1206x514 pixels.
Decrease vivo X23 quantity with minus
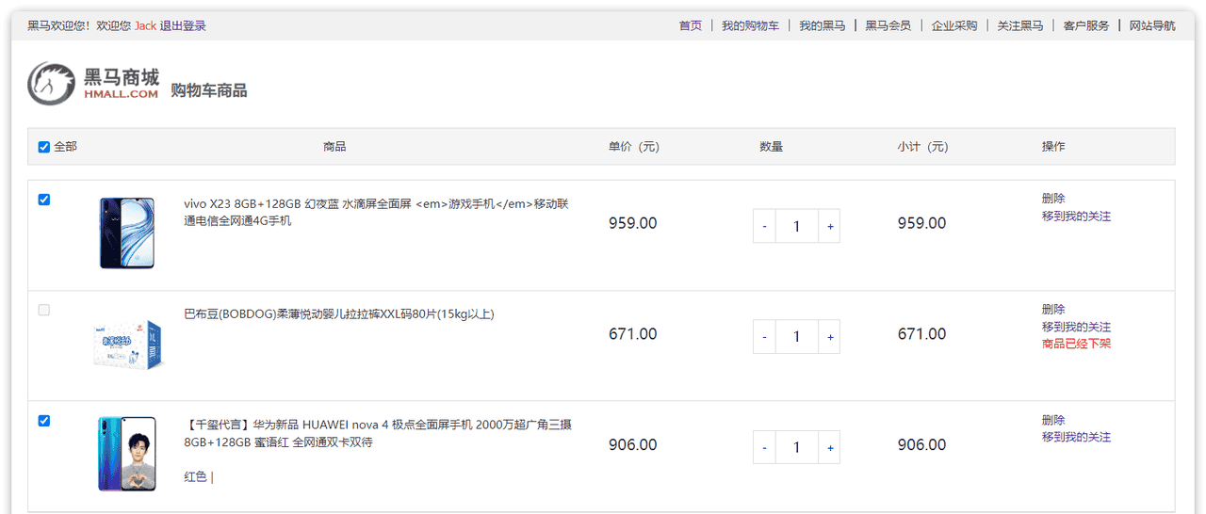tap(764, 226)
